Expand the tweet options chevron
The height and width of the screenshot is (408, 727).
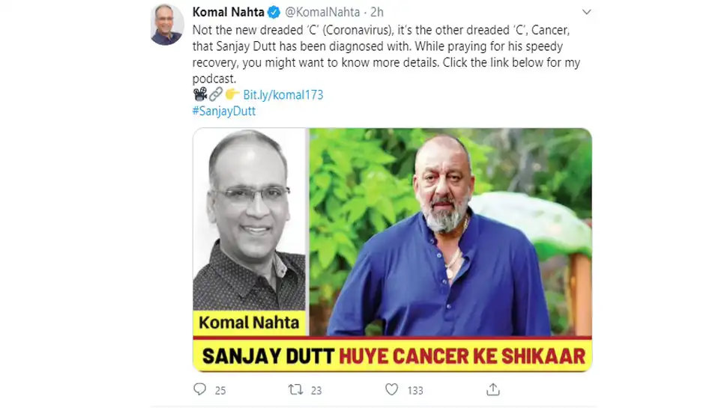pos(587,12)
